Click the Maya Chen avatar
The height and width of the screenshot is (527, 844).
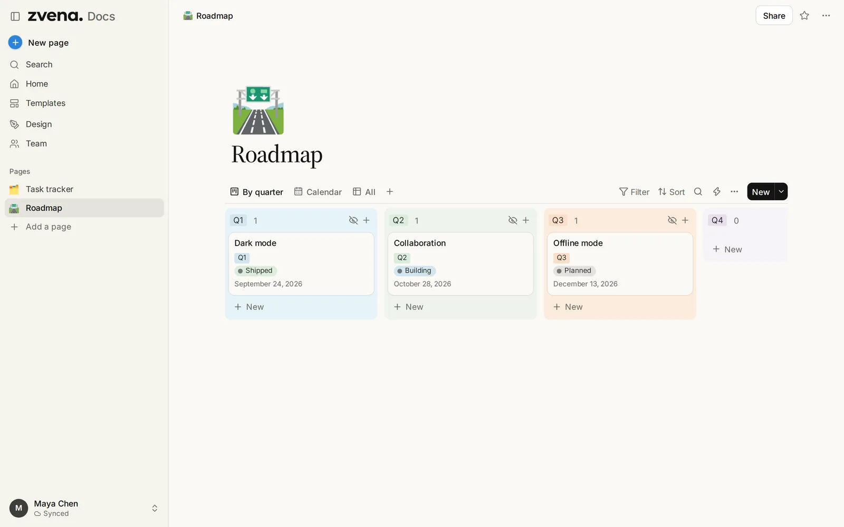(x=18, y=508)
